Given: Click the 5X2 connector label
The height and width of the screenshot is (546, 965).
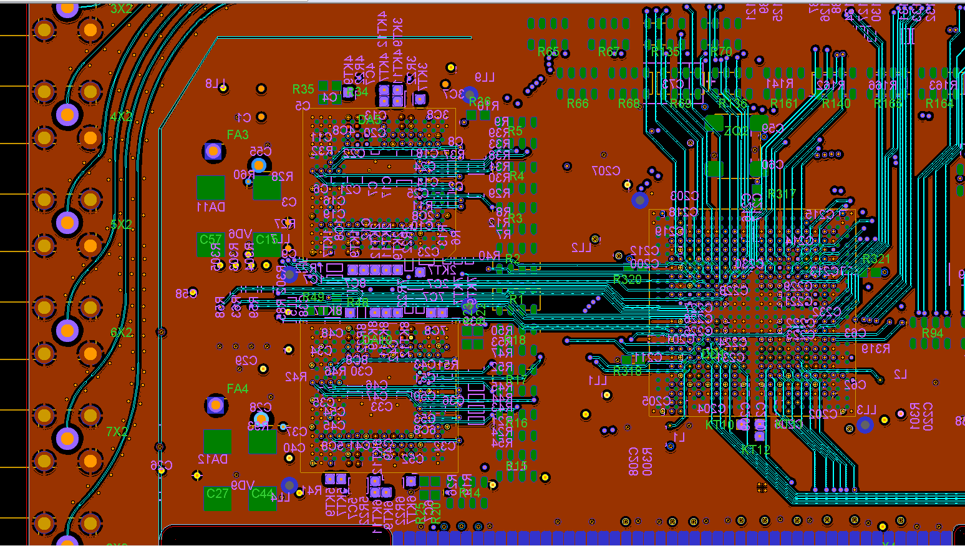Looking at the screenshot, I should (x=122, y=225).
